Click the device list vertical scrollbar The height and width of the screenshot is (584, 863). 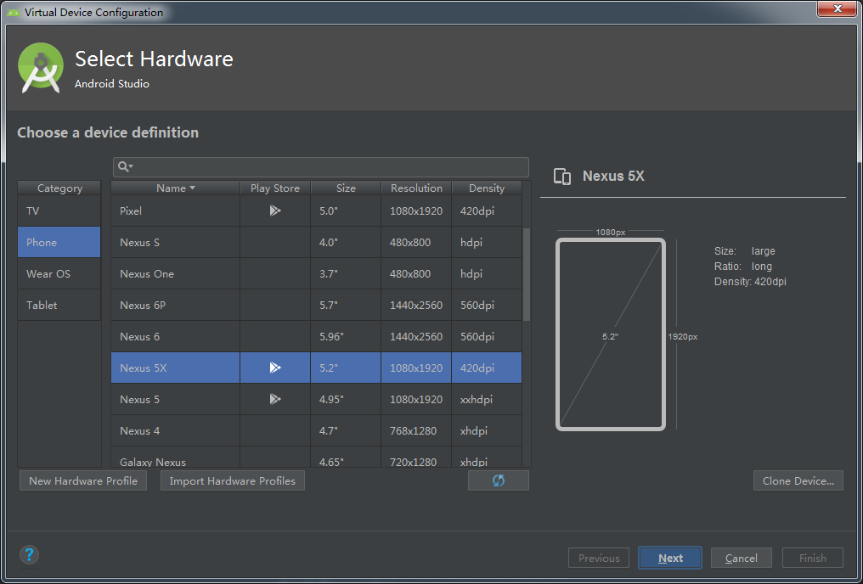pos(526,274)
